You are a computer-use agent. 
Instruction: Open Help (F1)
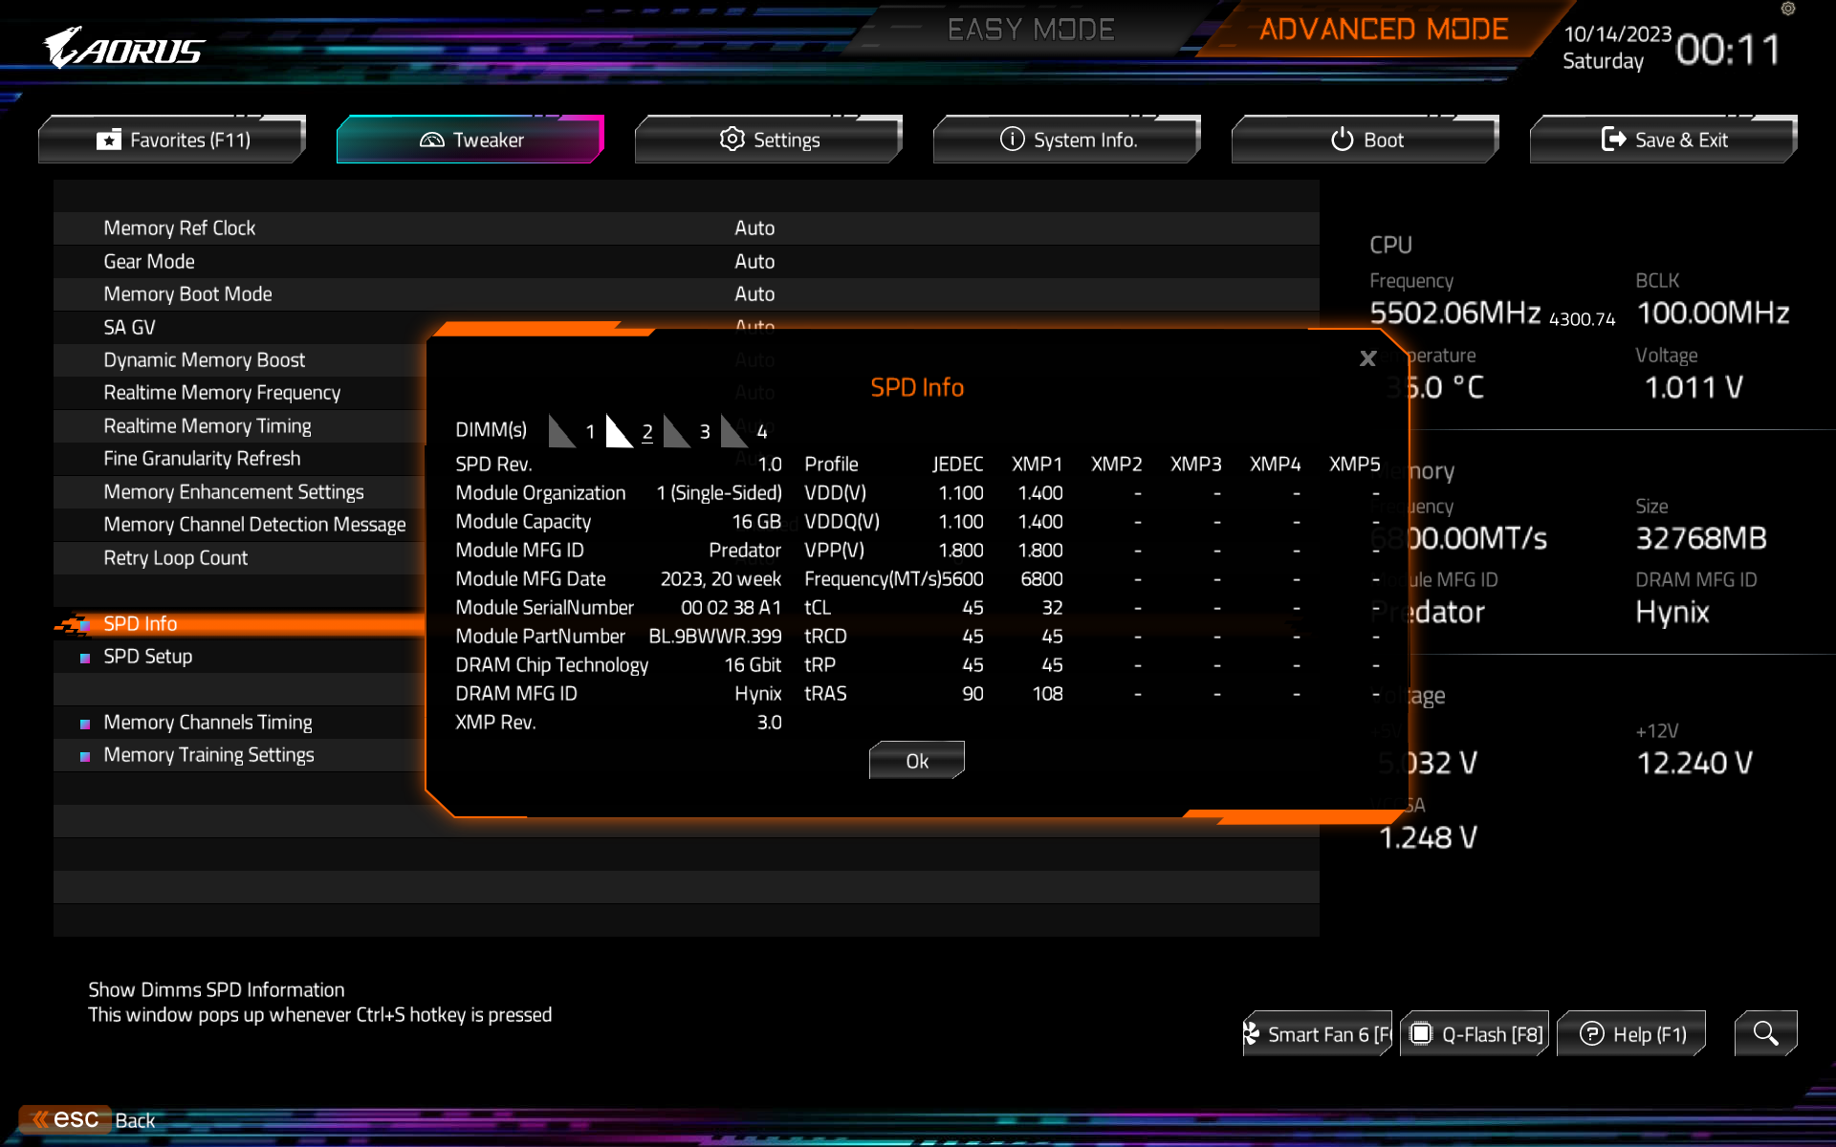tap(1631, 1033)
